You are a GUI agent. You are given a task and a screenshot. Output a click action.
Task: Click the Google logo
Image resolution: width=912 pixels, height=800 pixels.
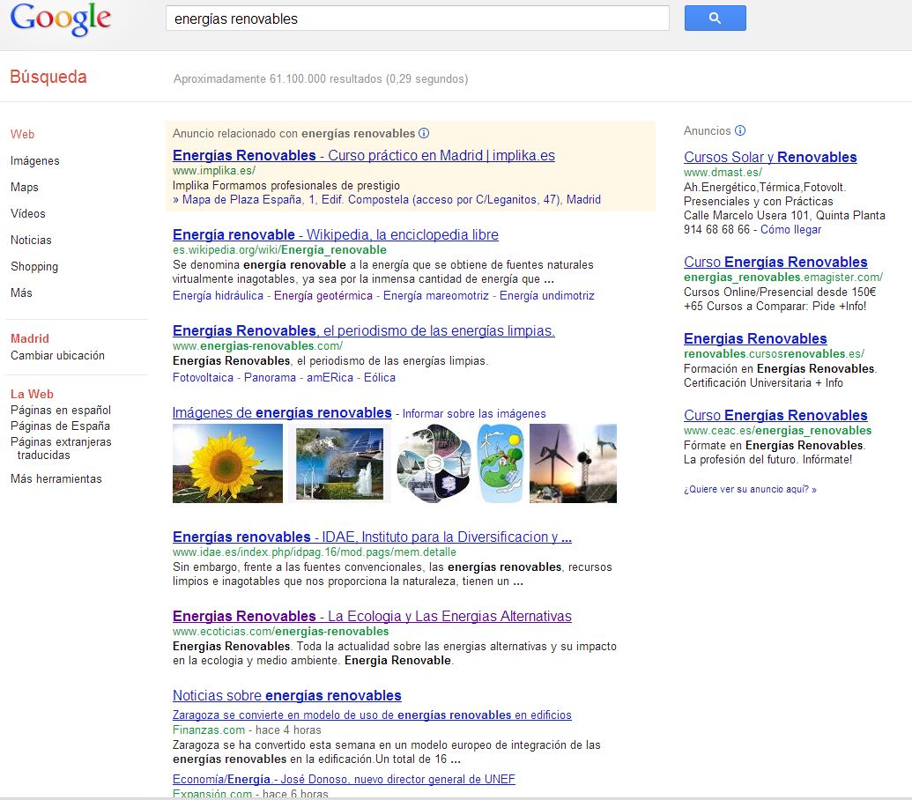pos(61,19)
